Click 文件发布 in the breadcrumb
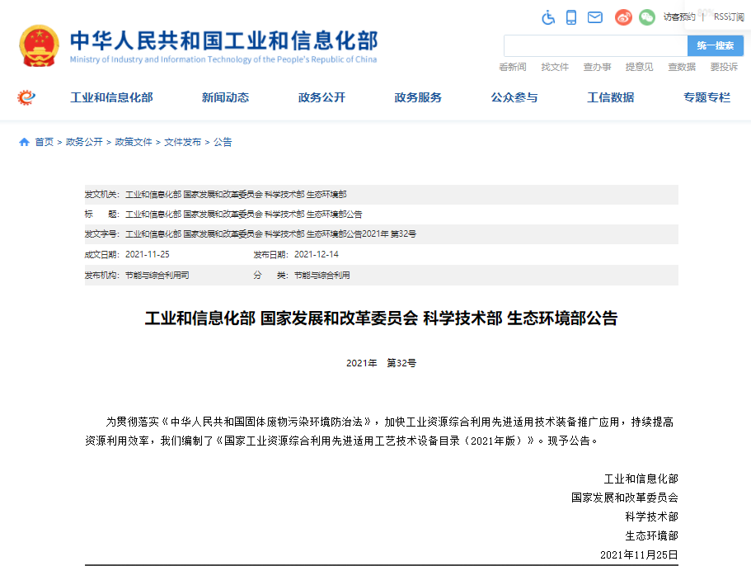The width and height of the screenshot is (751, 566). click(182, 142)
